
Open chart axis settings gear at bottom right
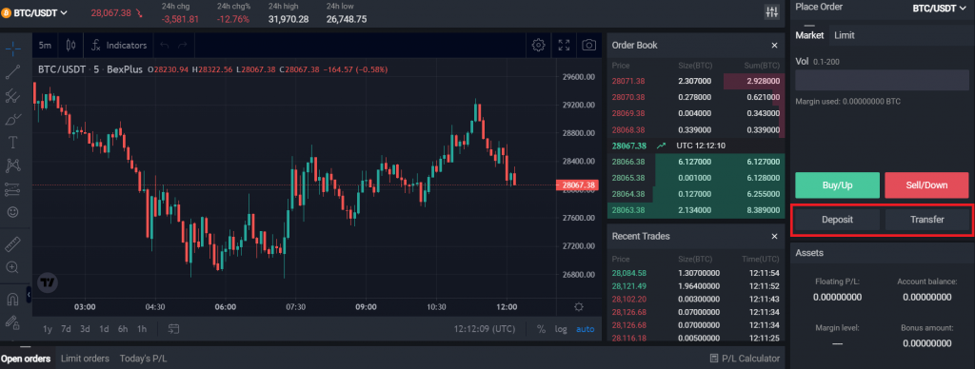click(x=579, y=307)
